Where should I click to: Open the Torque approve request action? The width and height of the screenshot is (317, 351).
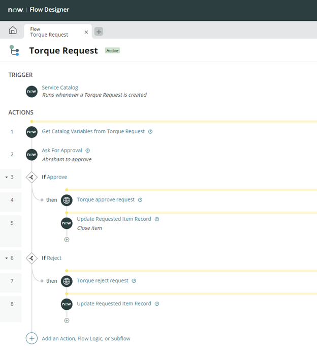click(x=106, y=200)
